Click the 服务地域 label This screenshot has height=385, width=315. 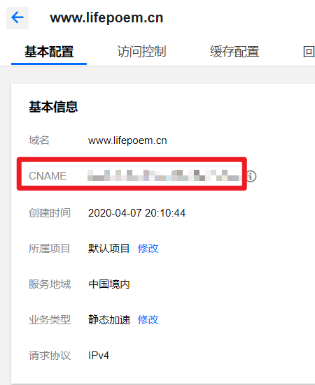[50, 284]
